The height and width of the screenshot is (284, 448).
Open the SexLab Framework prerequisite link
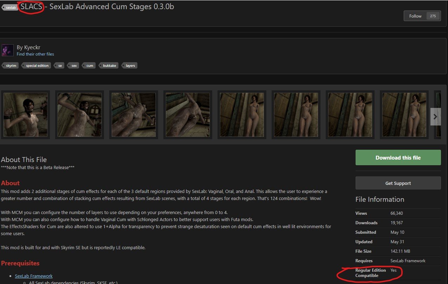[34, 276]
